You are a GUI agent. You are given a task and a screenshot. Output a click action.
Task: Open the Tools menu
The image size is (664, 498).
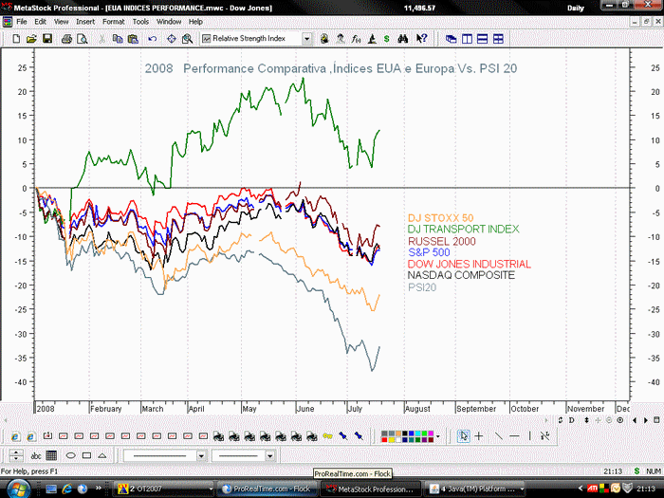click(140, 22)
